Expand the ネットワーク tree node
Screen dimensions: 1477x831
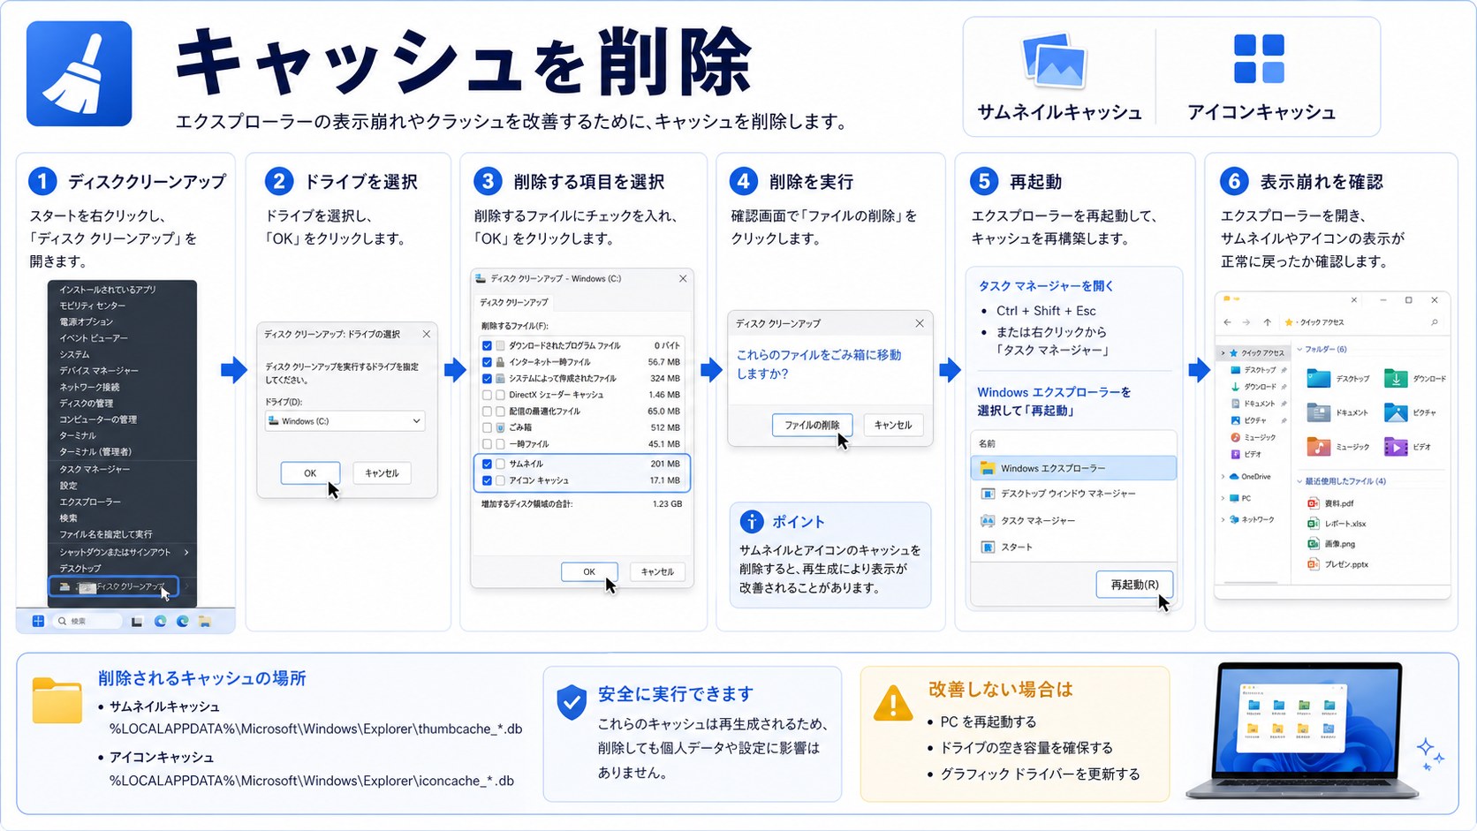pos(1223,519)
